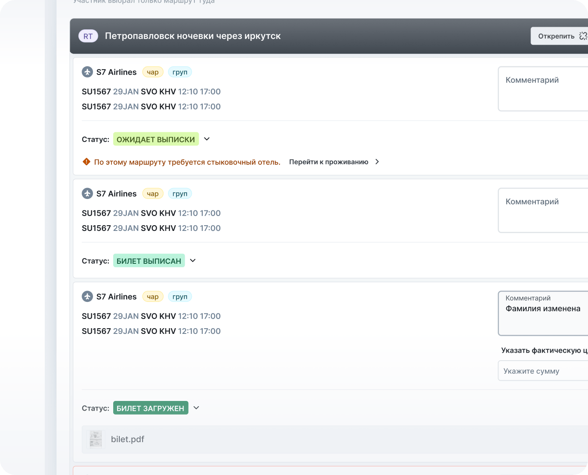The width and height of the screenshot is (588, 475).
Task: Click the airplane icon in the first flight card
Action: [x=87, y=72]
